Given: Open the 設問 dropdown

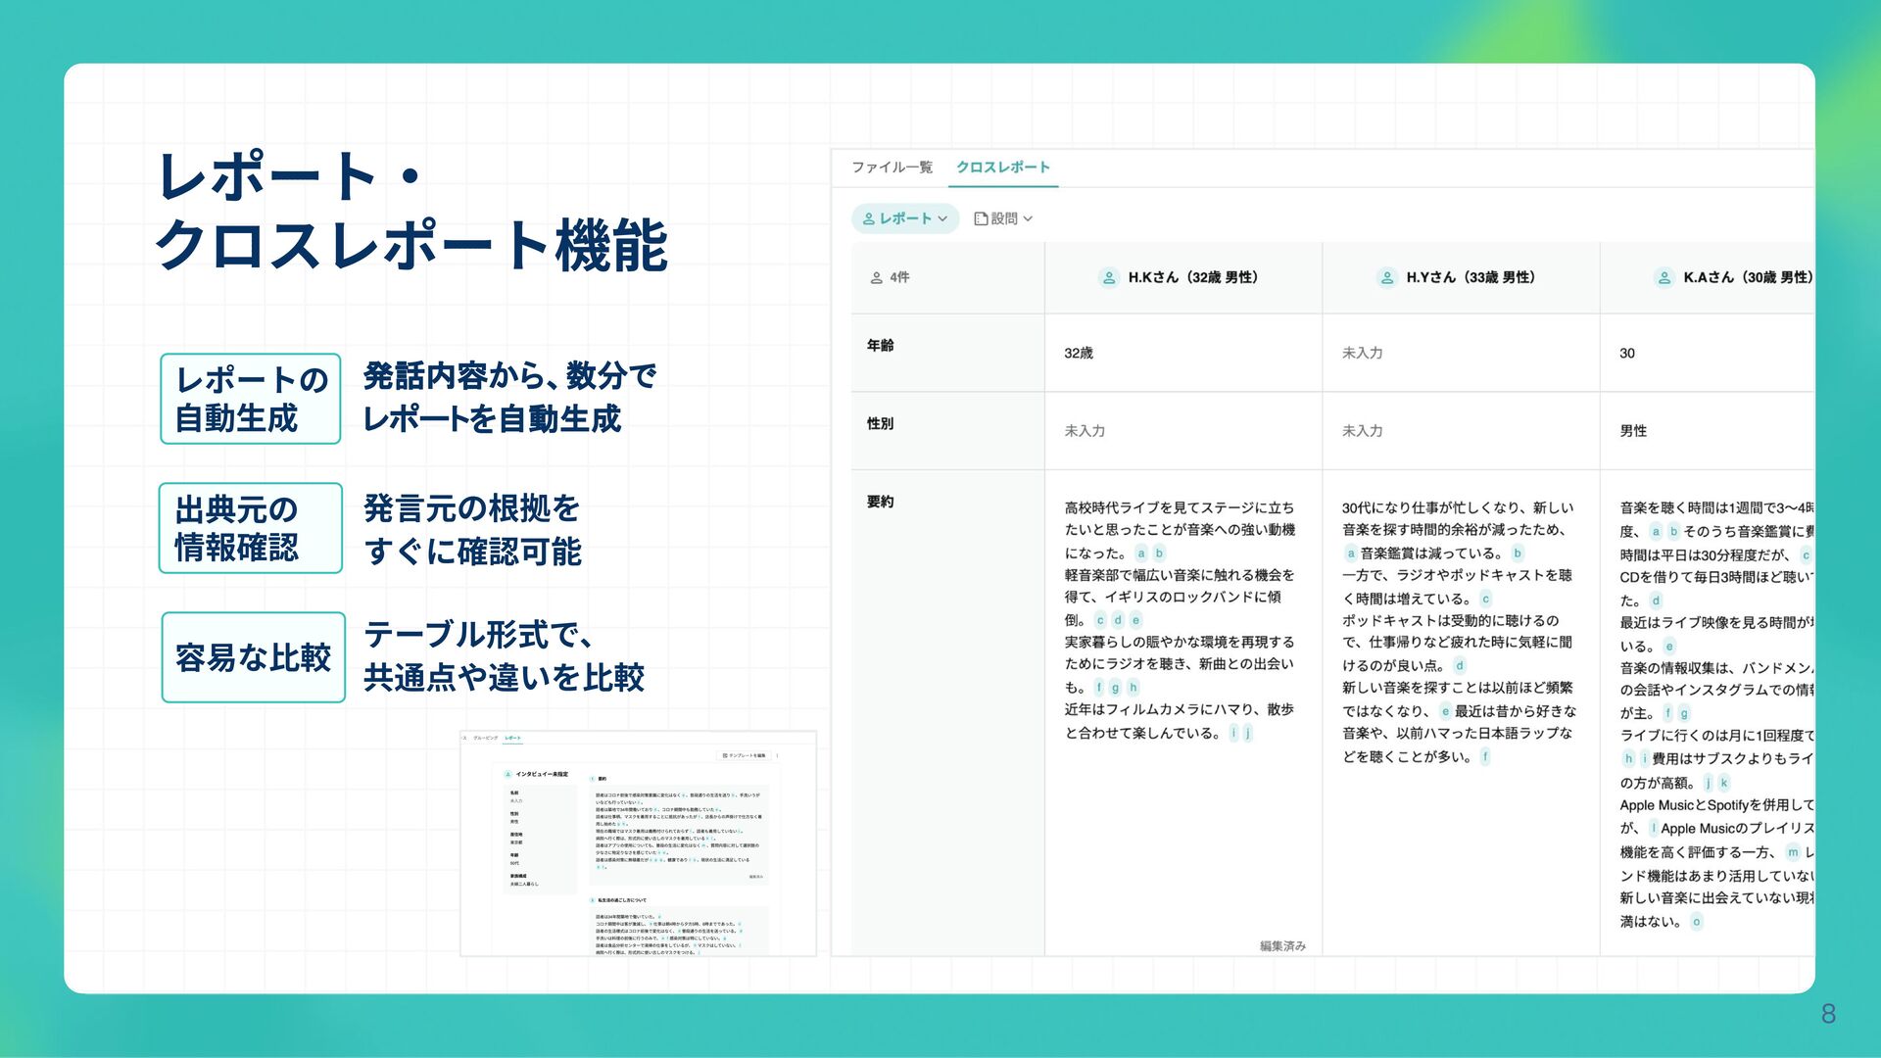Looking at the screenshot, I should click(1004, 218).
